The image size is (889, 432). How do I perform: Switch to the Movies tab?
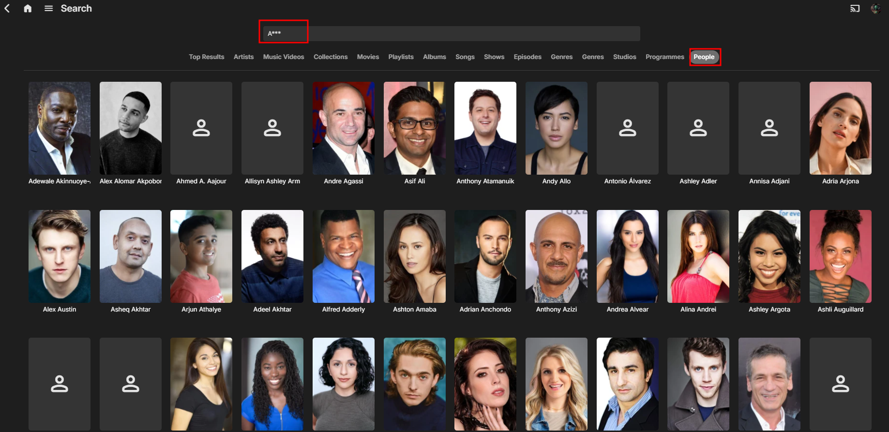[x=368, y=57]
